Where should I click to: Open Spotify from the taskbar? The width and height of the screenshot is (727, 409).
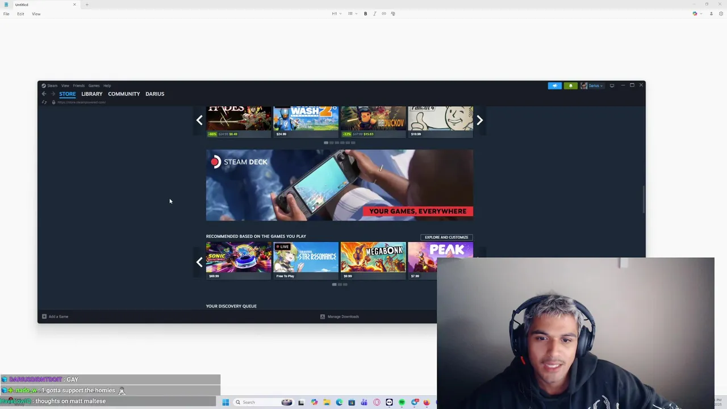click(x=402, y=402)
